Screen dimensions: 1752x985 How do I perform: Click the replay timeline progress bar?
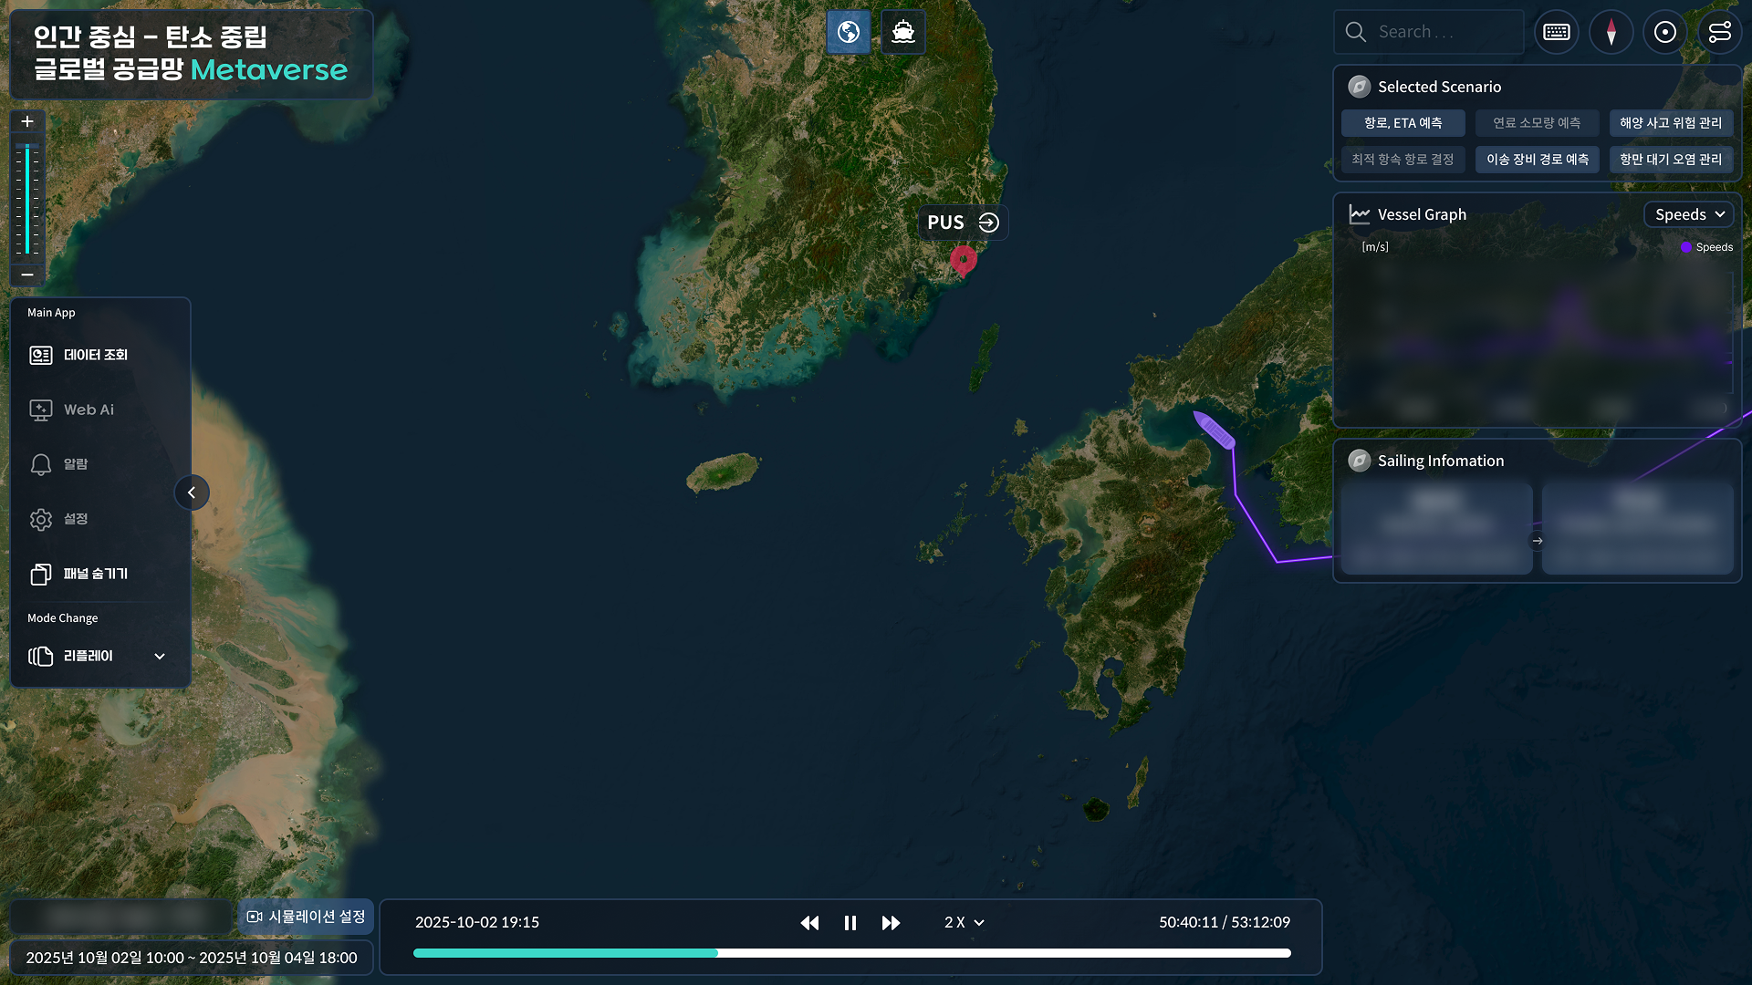(x=852, y=953)
